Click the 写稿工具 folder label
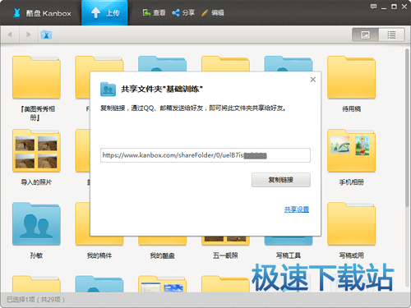Screen dimensions: 411x308 [289, 255]
